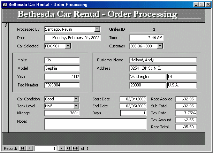Click the Car Condition label

point(29,99)
